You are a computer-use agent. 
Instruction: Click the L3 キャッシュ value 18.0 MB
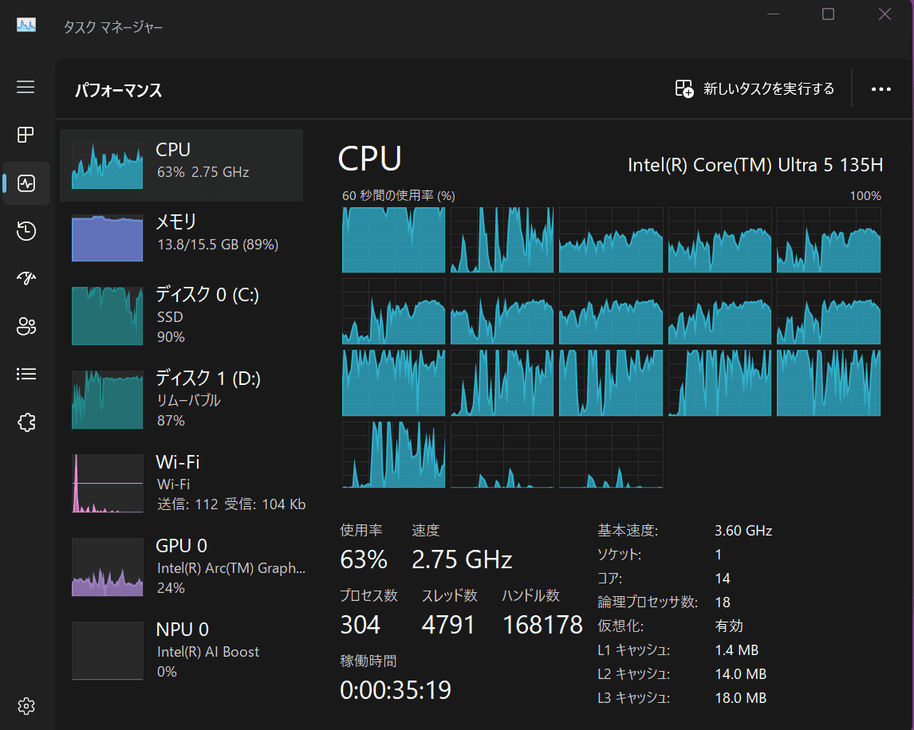coord(740,697)
